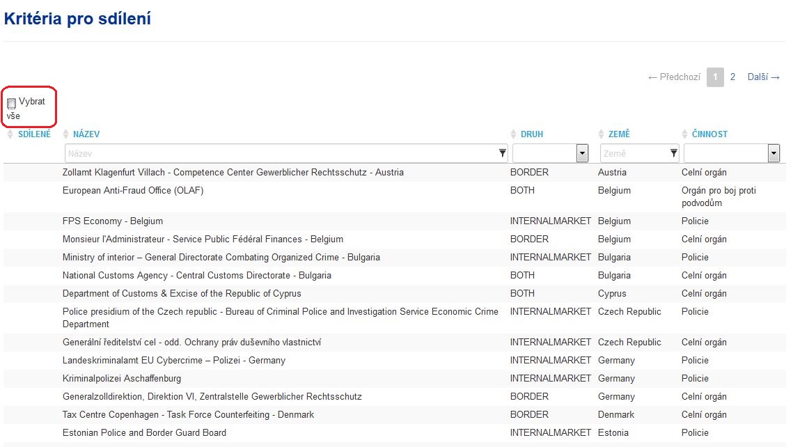Click 'Cyprus' country cell
The width and height of the screenshot is (793, 447).
612,294
